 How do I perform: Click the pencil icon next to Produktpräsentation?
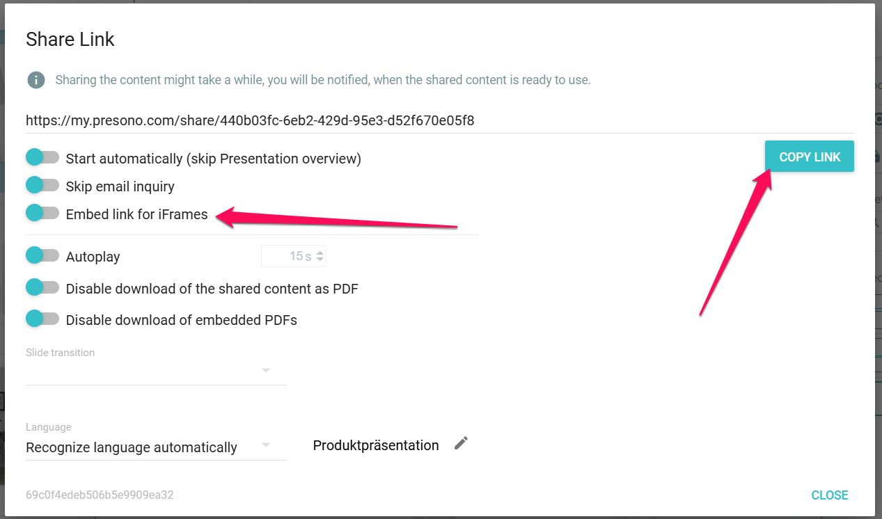(x=461, y=444)
